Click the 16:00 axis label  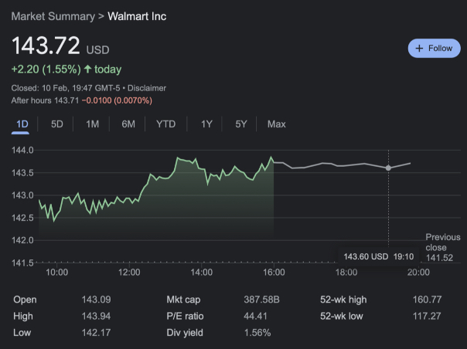coord(274,273)
